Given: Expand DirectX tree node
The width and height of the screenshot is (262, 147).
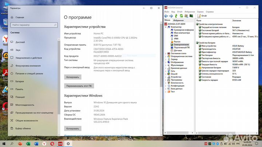Looking at the screenshot, I should 166,74.
